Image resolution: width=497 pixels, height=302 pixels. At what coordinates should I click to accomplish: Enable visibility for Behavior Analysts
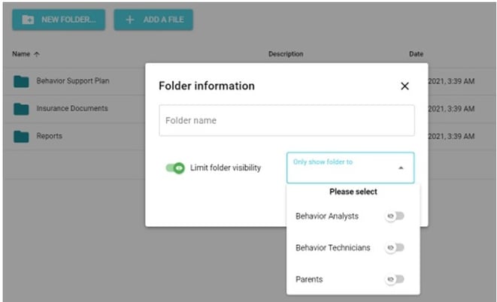(395, 216)
